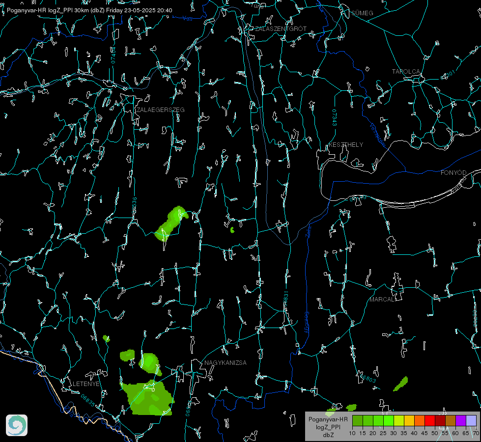Click the 'dbZ' legend unit label
The height and width of the screenshot is (442, 481).
pyautogui.click(x=328, y=435)
